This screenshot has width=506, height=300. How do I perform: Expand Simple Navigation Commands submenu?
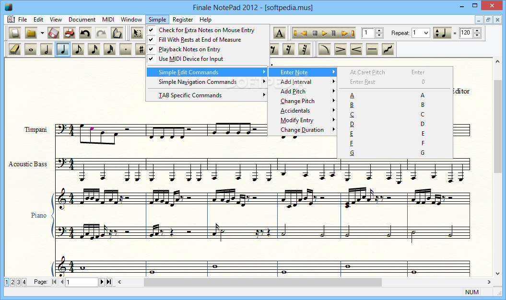pyautogui.click(x=208, y=82)
